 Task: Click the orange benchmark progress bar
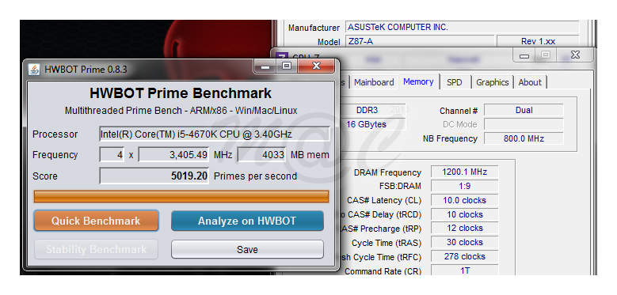(181, 196)
